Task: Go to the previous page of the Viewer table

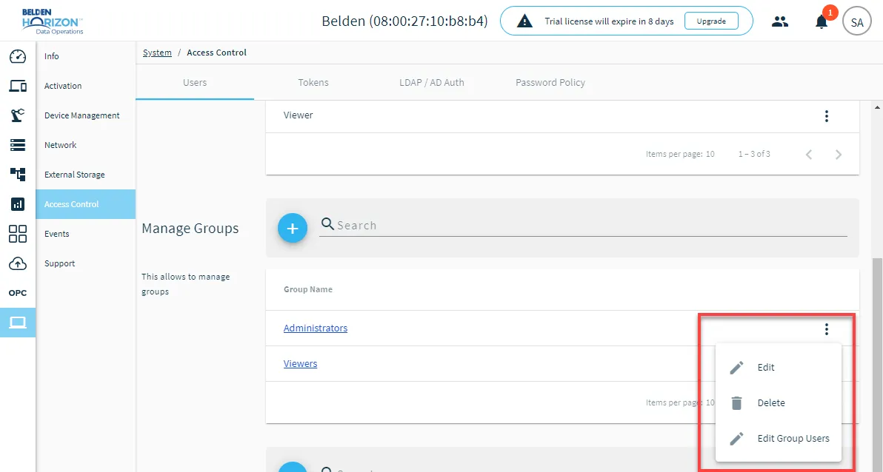Action: [x=809, y=154]
